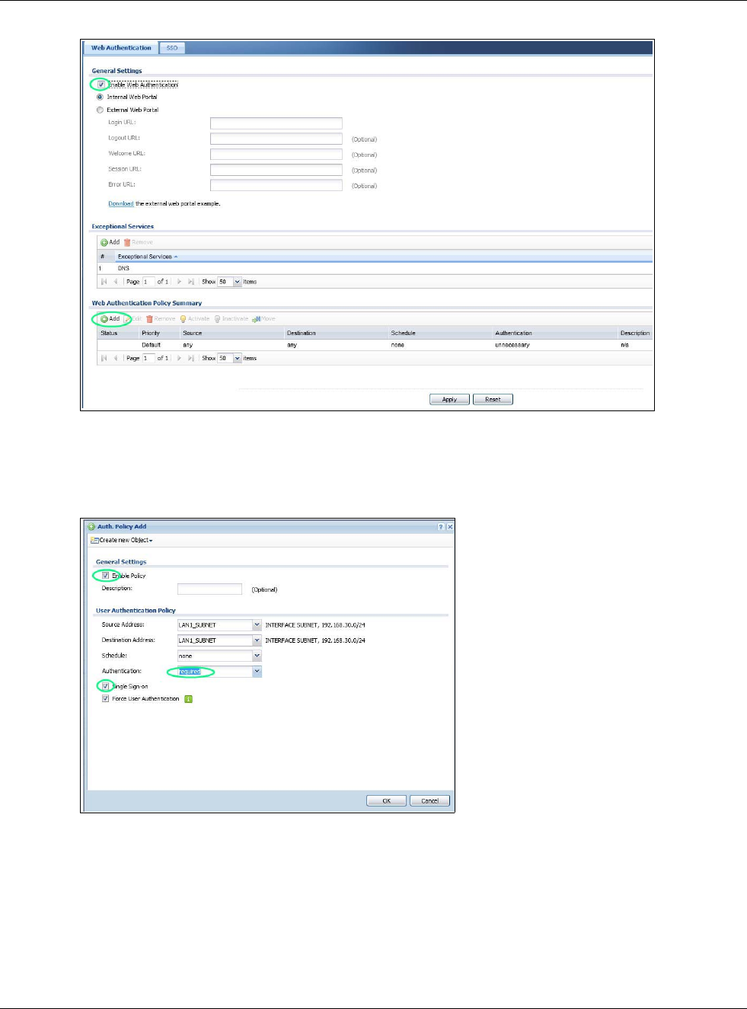Click the Session URL input field
This screenshot has width=747, height=1009.
point(276,170)
